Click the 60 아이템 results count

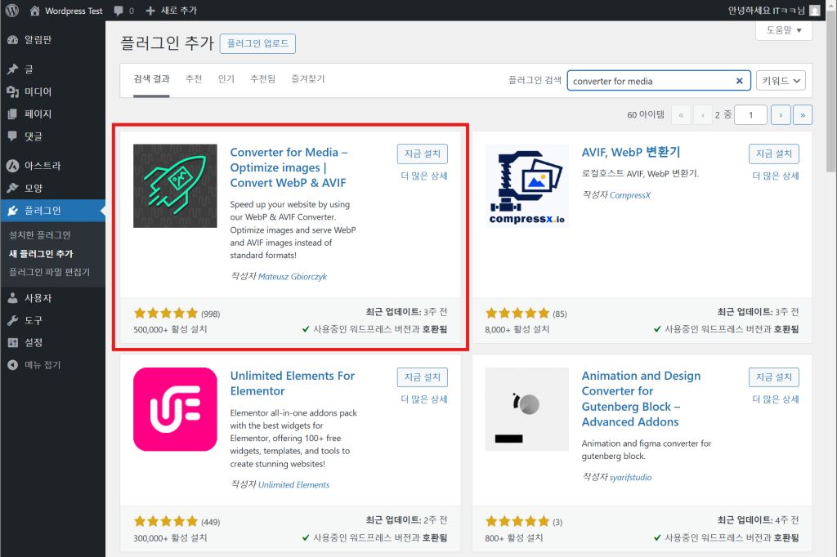[x=646, y=115]
